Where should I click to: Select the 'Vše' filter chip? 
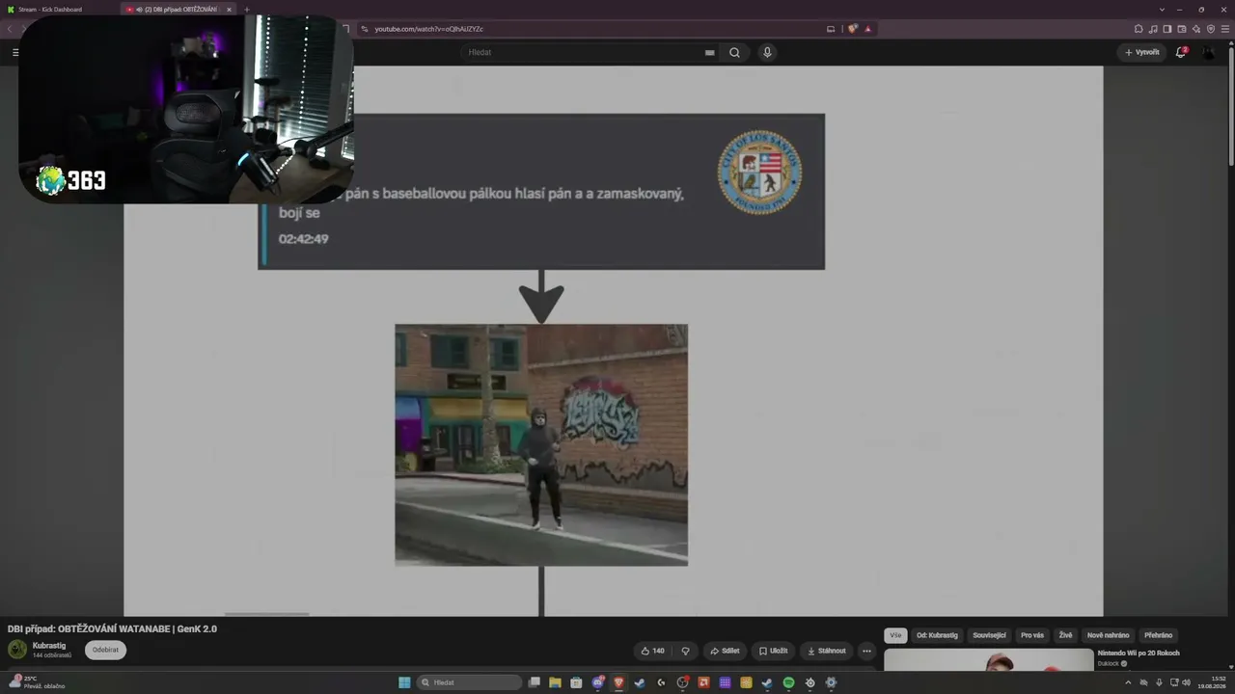pos(895,635)
